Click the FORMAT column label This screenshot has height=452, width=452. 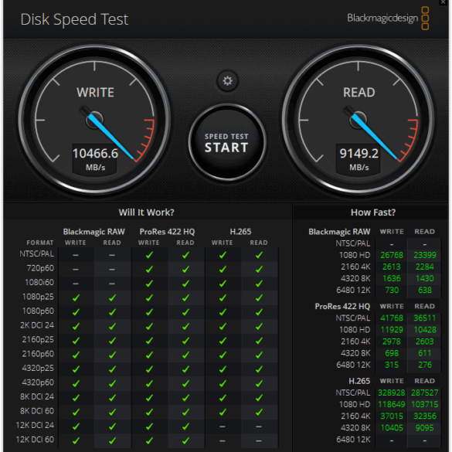pyautogui.click(x=40, y=243)
